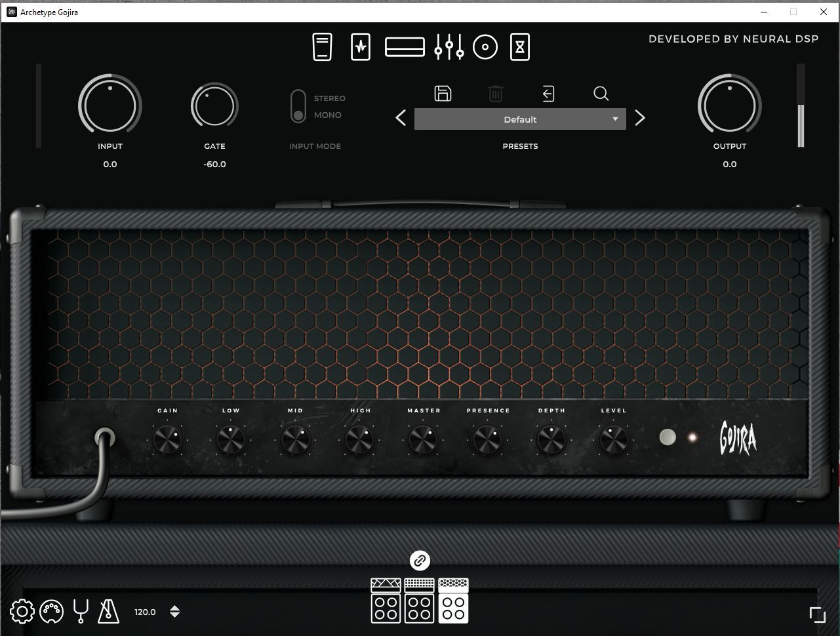Open the pedals section icon
840x636 pixels.
[x=322, y=47]
